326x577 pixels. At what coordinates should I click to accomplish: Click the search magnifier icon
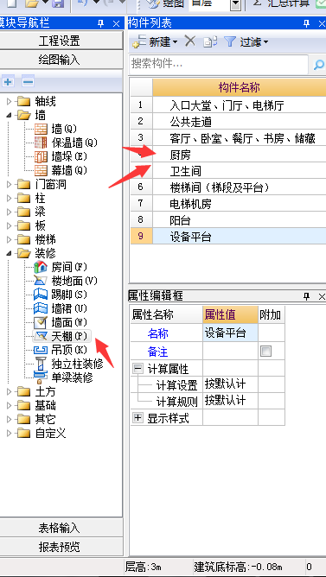click(x=318, y=65)
